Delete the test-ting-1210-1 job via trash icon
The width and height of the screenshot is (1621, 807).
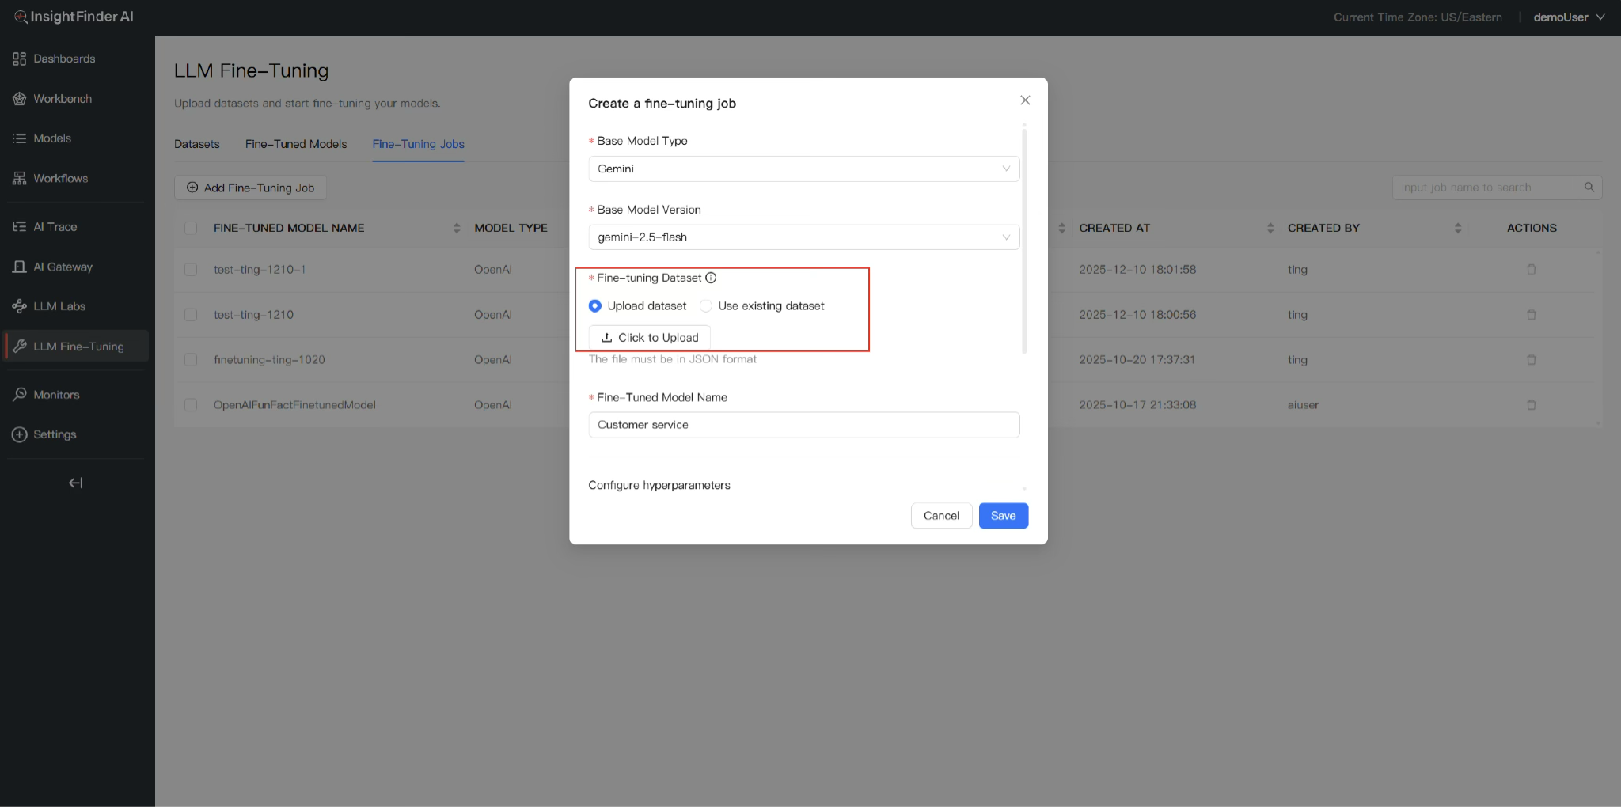tap(1531, 270)
